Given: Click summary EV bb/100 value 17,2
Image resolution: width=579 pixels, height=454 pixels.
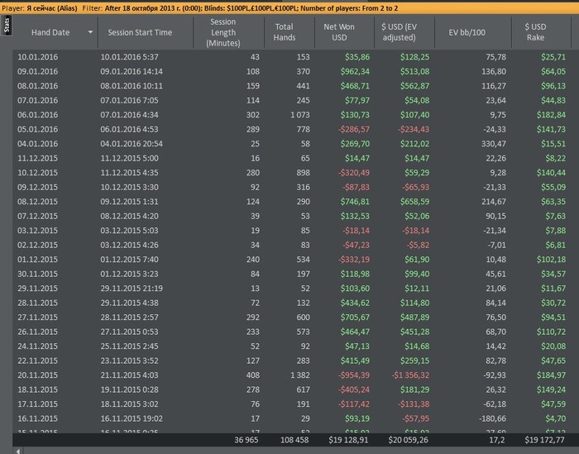Looking at the screenshot, I should [x=497, y=440].
